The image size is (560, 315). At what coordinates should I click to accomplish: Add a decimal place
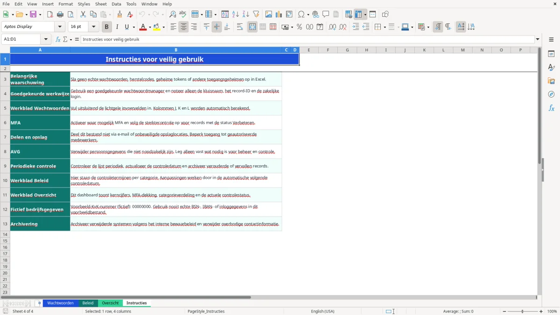click(x=333, y=27)
